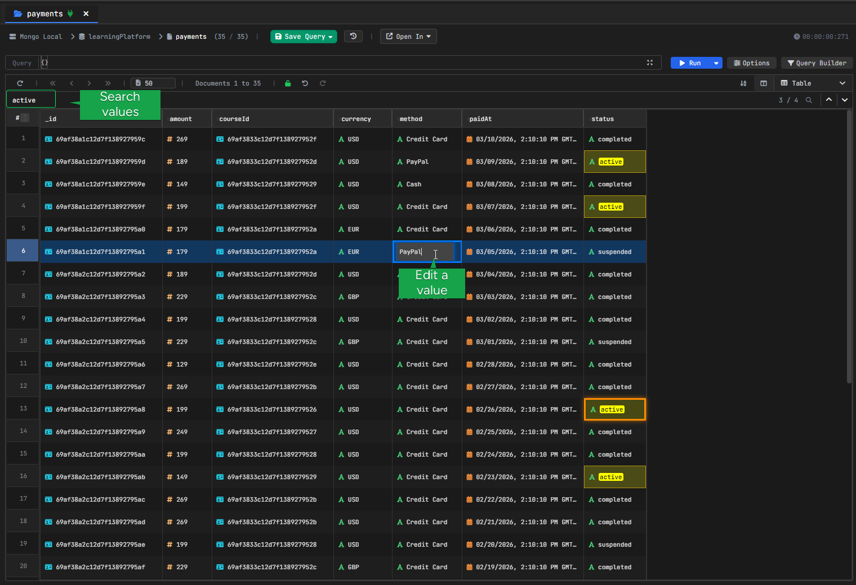This screenshot has width=856, height=585.
Task: Click the magnifier search icon
Action: pos(809,100)
